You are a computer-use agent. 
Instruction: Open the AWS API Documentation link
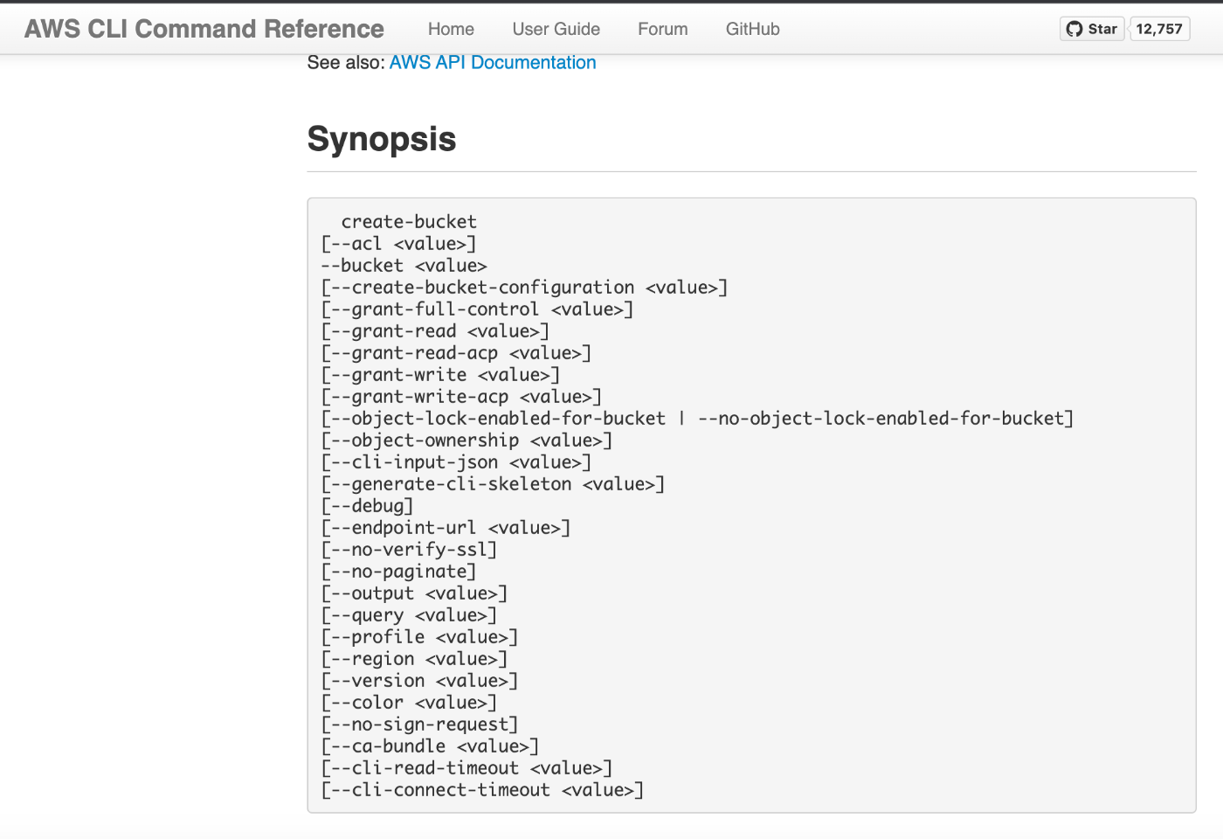[493, 63]
